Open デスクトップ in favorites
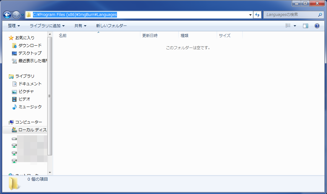 (x=30, y=53)
